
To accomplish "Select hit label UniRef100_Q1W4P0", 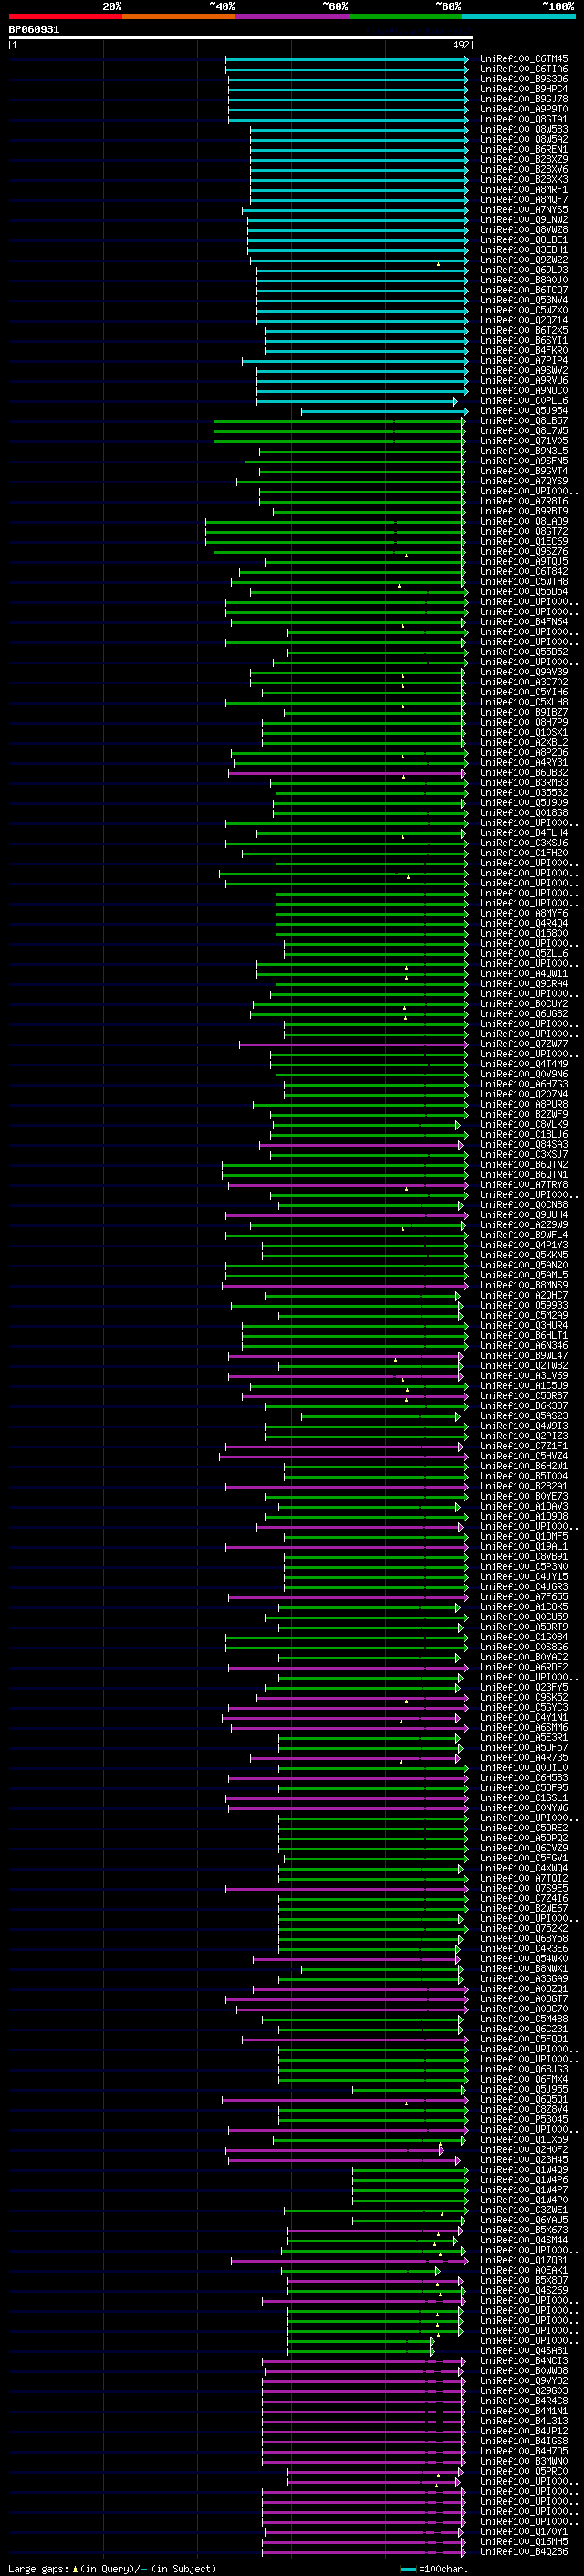I will pyautogui.click(x=524, y=2201).
